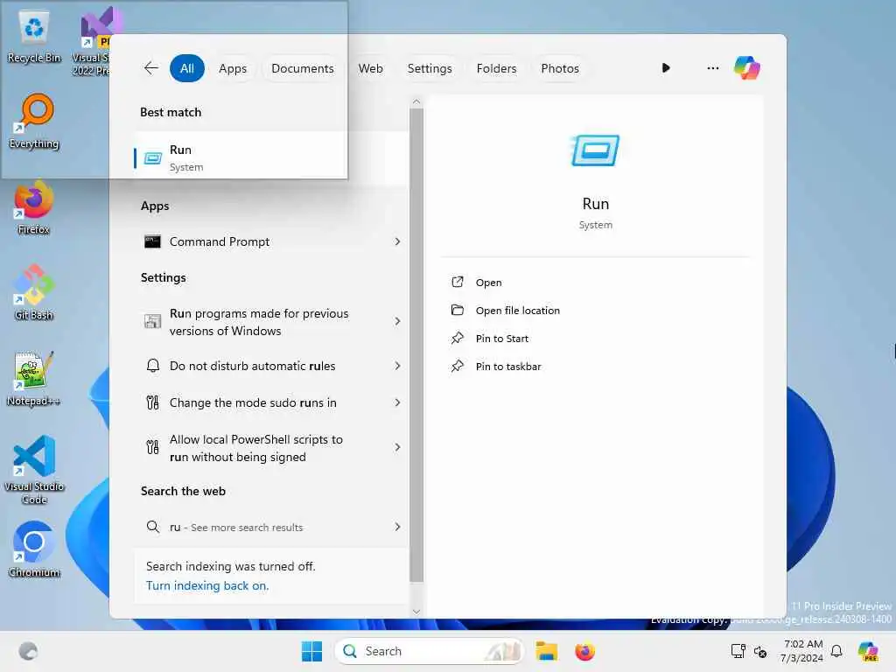The height and width of the screenshot is (672, 896).
Task: Switch to the Folders filter tab
Action: [x=496, y=68]
